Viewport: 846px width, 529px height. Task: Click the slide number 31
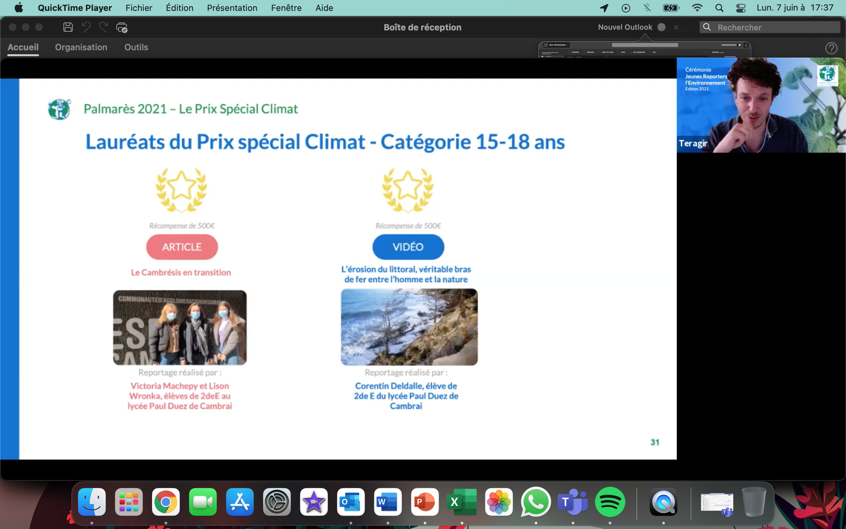tap(655, 442)
